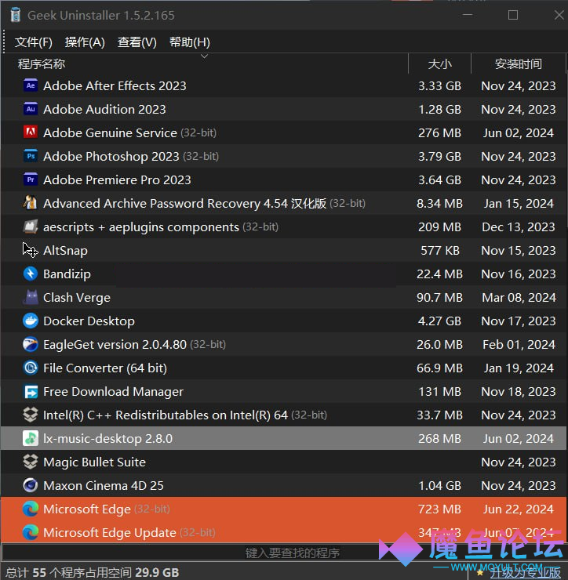Open the 操作(A) menu
This screenshot has height=580, width=568.
(85, 42)
